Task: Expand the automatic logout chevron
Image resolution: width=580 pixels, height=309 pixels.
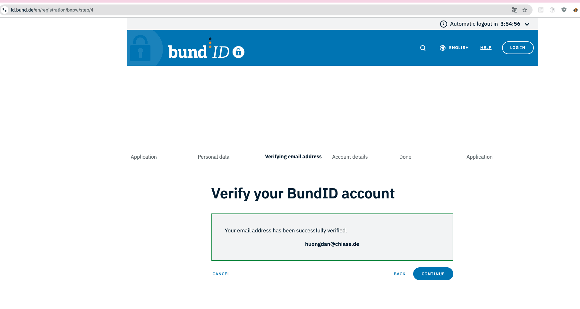Action: pyautogui.click(x=527, y=24)
